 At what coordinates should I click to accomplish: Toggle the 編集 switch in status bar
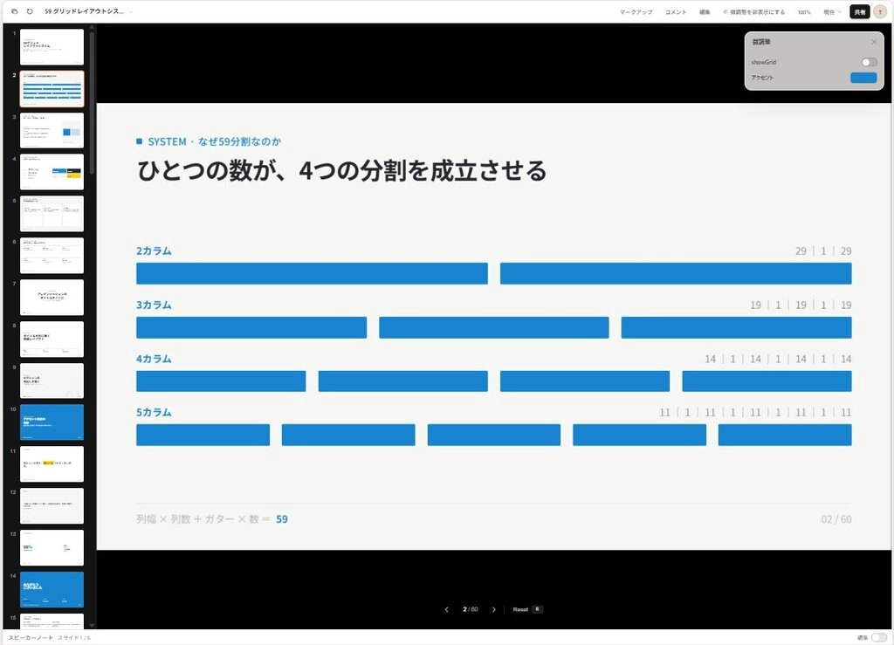pyautogui.click(x=878, y=638)
